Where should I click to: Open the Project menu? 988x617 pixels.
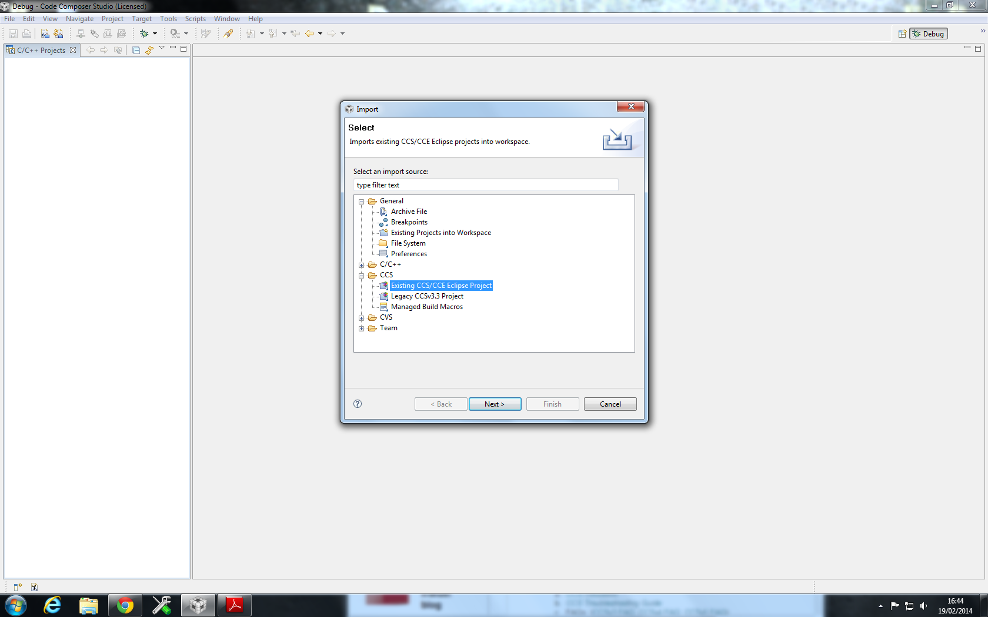(112, 19)
